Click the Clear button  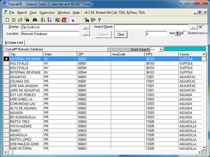(121, 35)
